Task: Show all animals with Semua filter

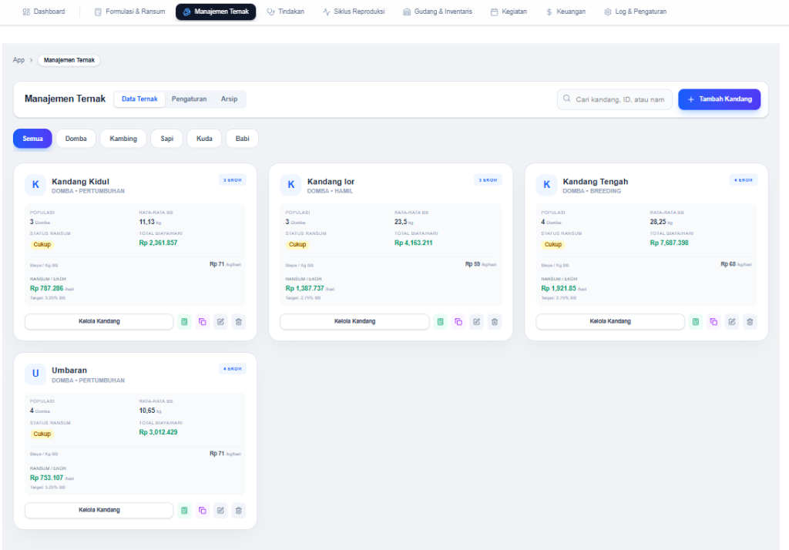Action: click(x=32, y=139)
